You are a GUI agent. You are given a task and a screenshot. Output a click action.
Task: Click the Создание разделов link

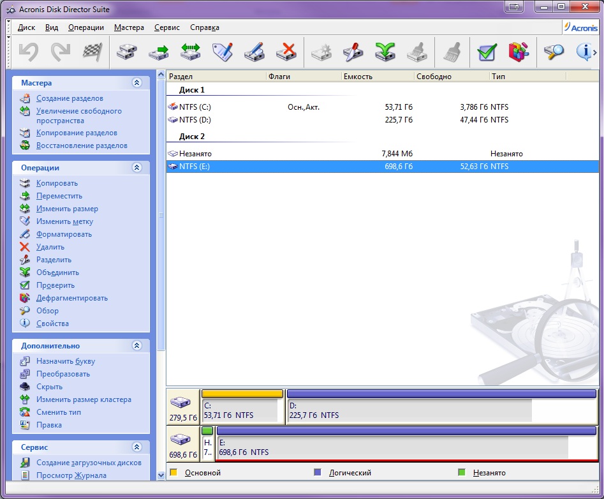(70, 98)
